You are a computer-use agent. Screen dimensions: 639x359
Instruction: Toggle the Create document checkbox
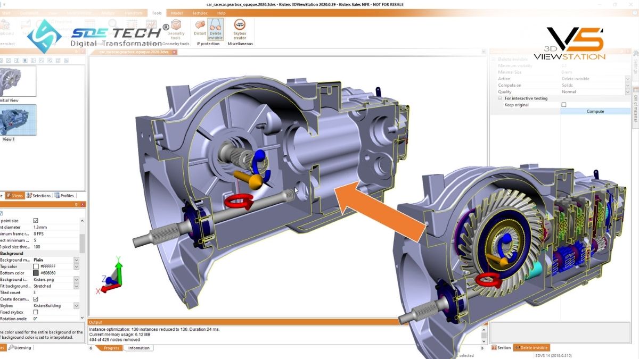coord(36,299)
